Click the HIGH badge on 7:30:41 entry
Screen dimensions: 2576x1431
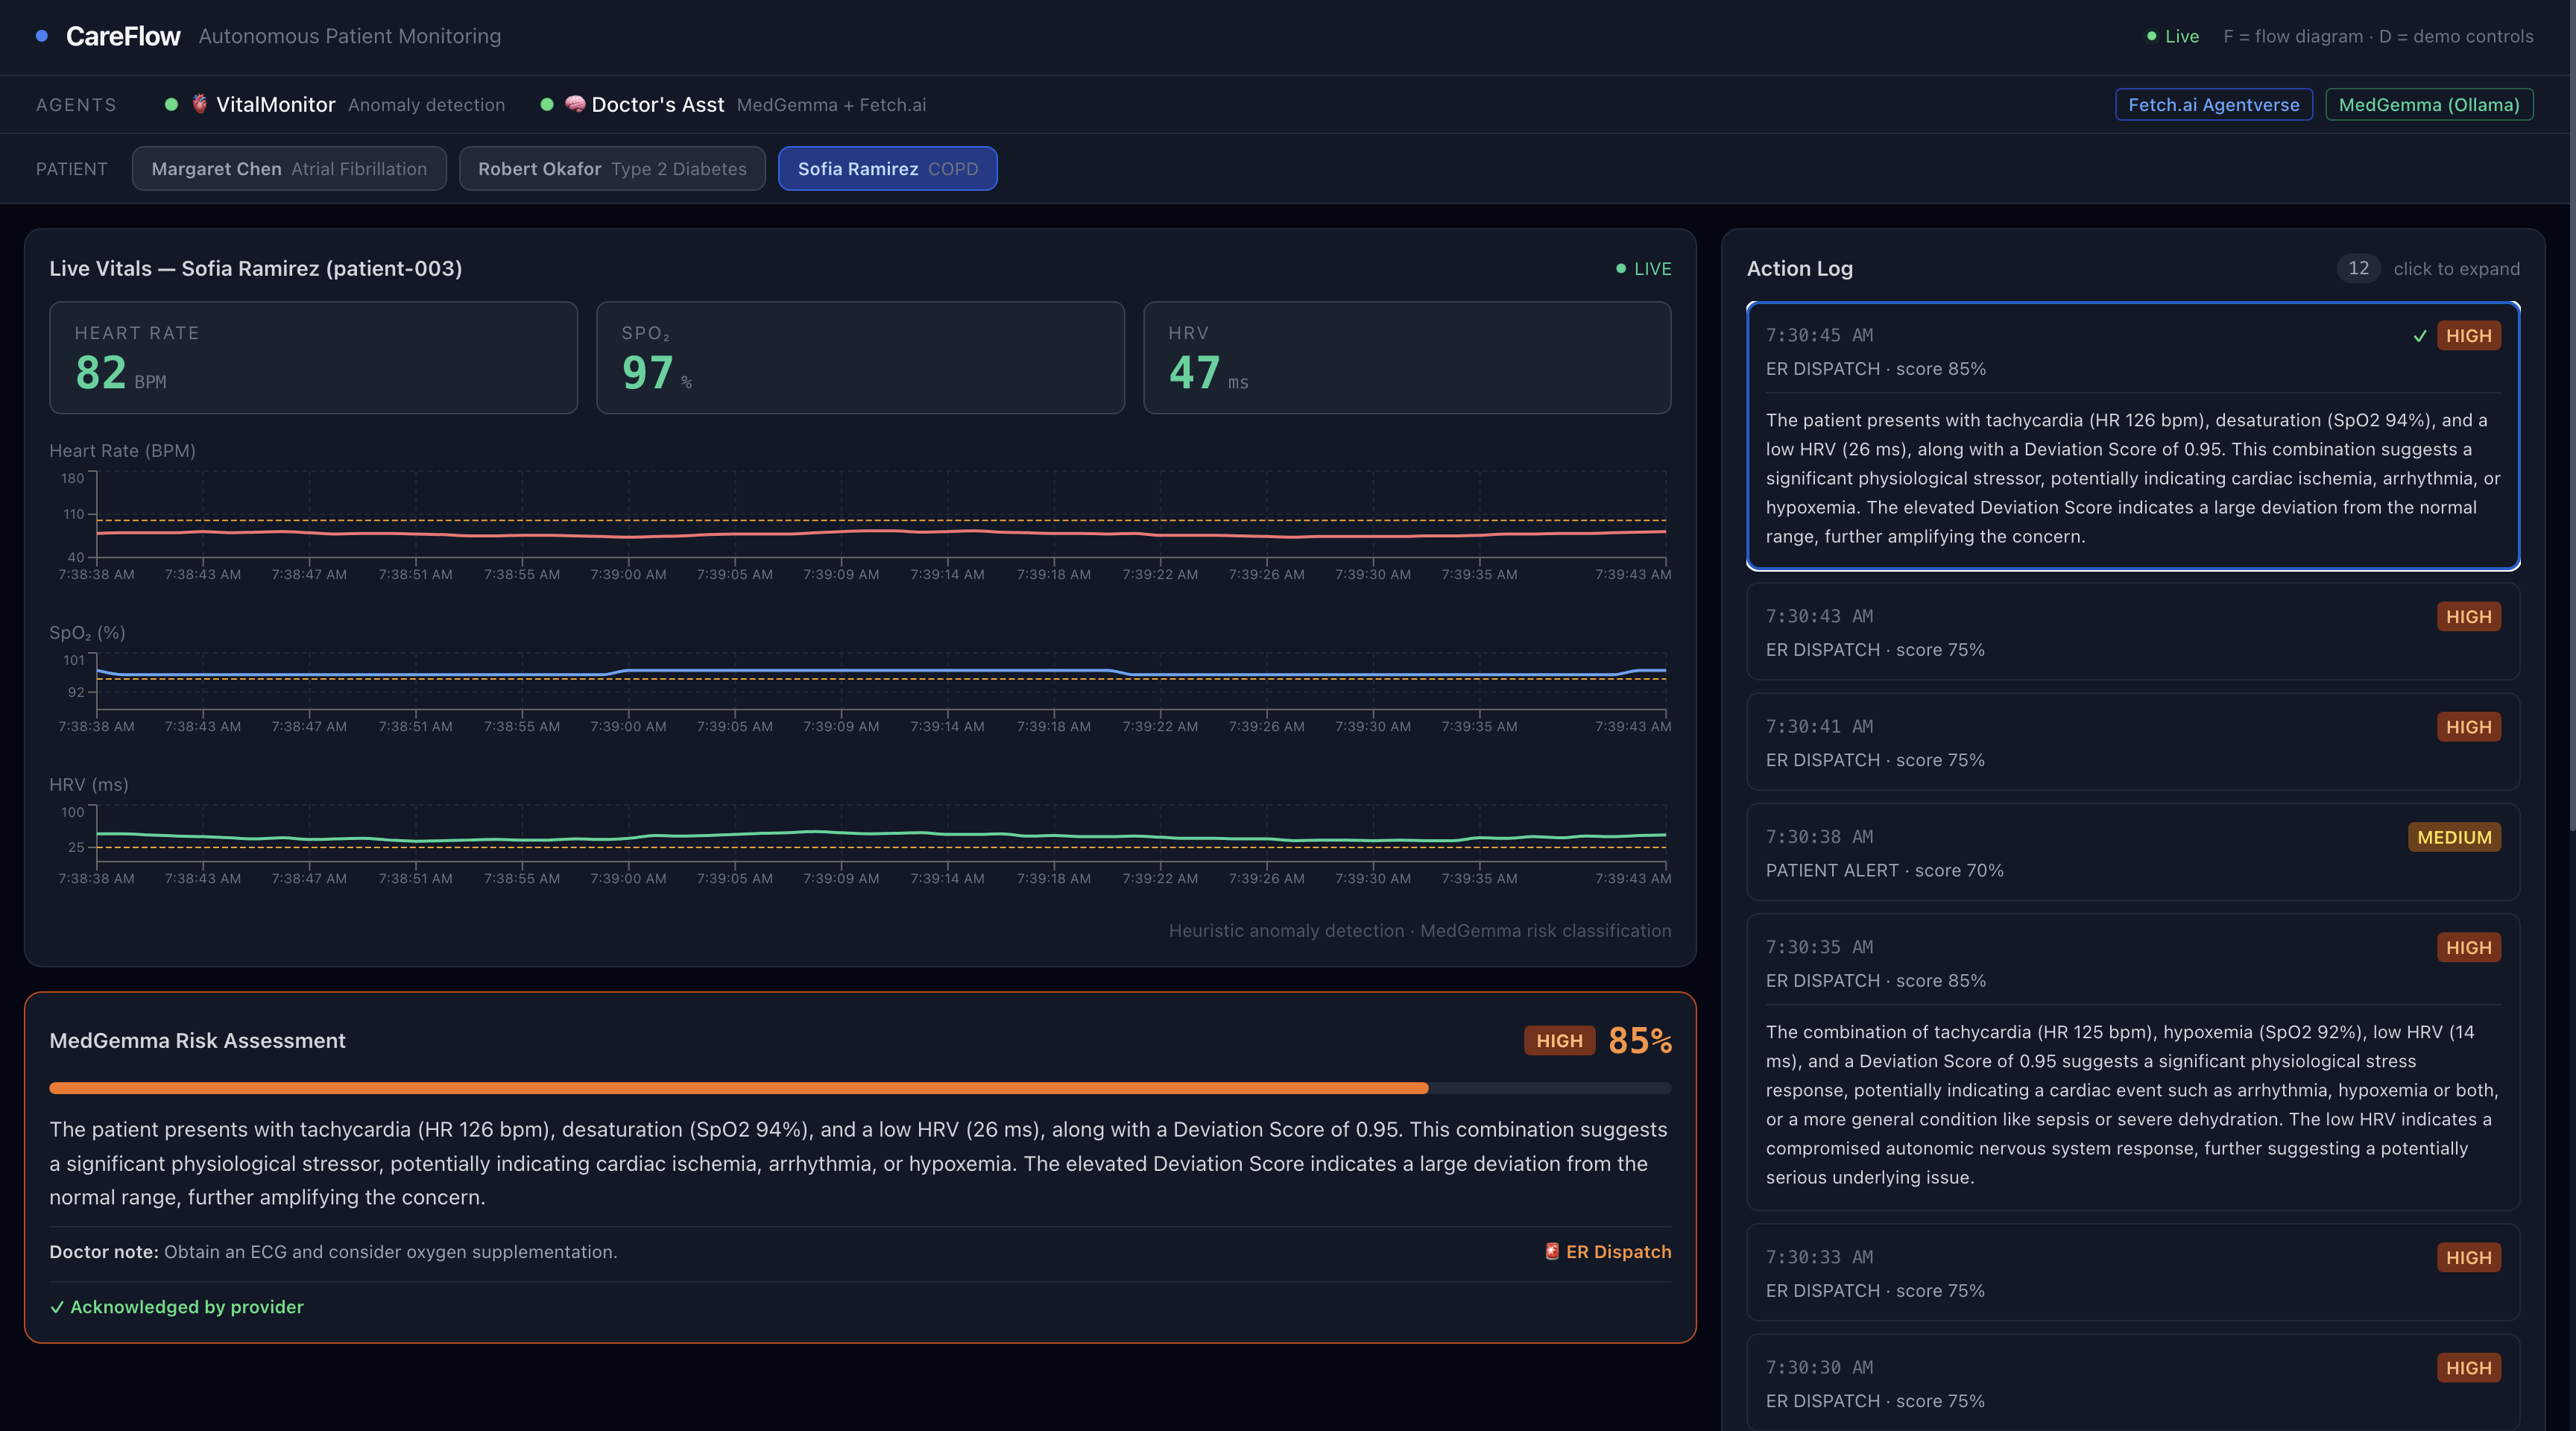click(x=2468, y=727)
